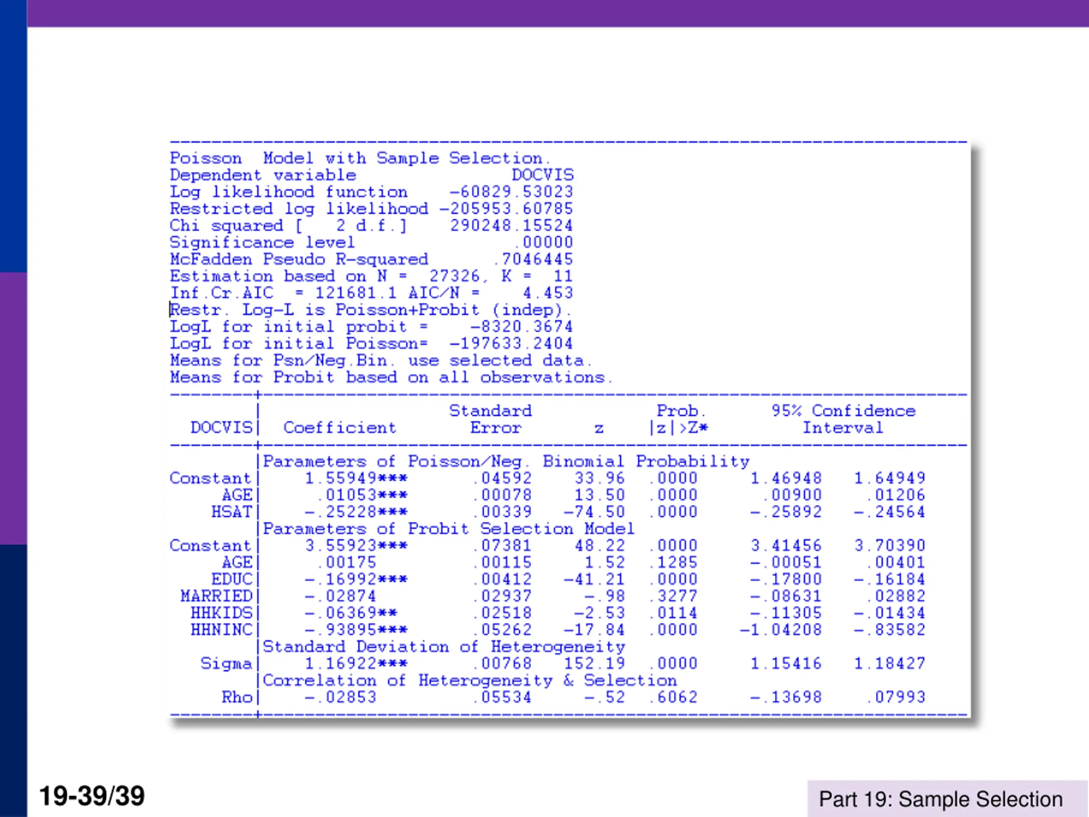Select the 'Inf.Cr.AIC = 121681.1' line

[x=371, y=293]
